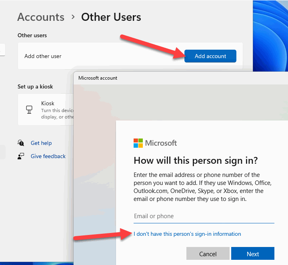Click "How will this person sign in?" heading

click(196, 161)
